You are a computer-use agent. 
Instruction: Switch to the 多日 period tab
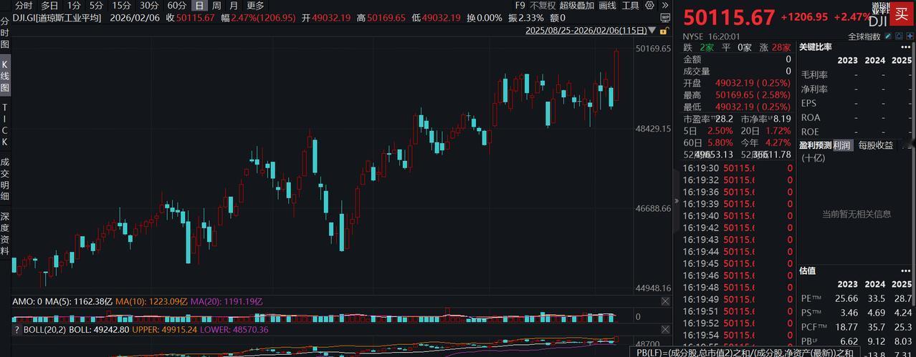49,5
